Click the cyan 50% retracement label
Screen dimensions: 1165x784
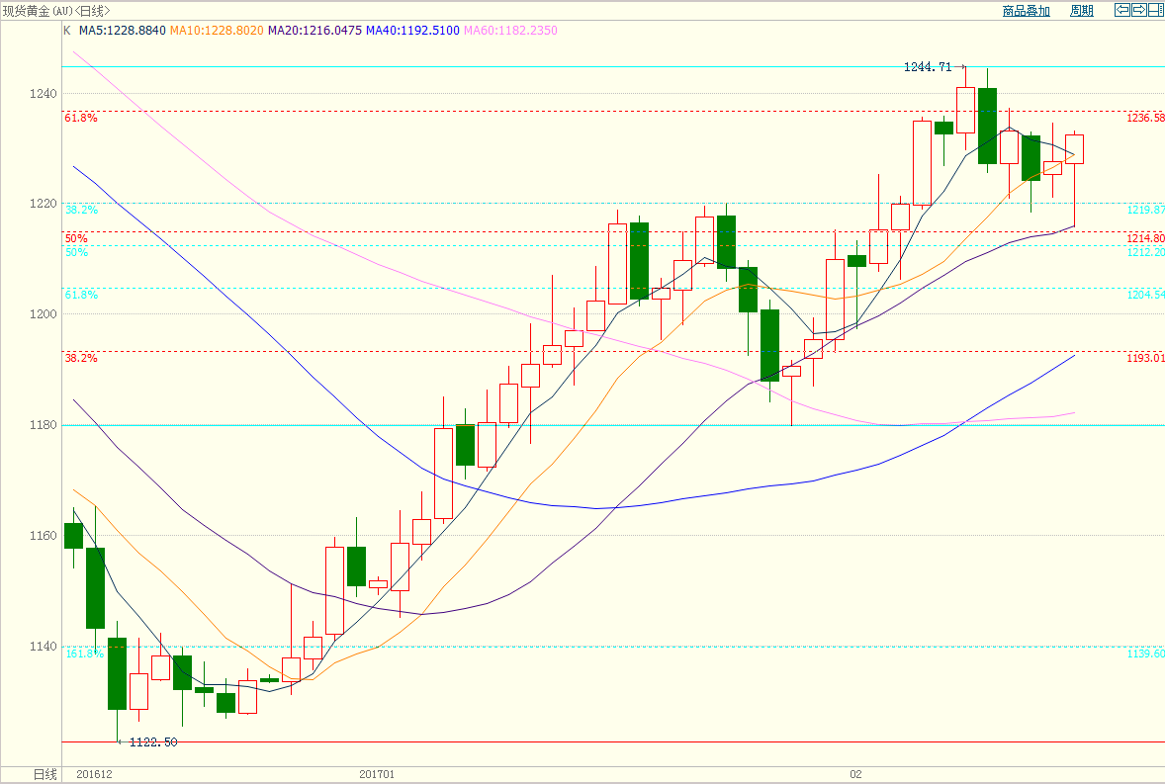pos(76,252)
